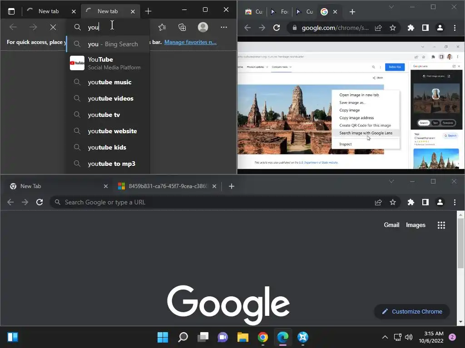Stop loading page in Edge window
Screen dimensions: 465x348
click(53, 27)
